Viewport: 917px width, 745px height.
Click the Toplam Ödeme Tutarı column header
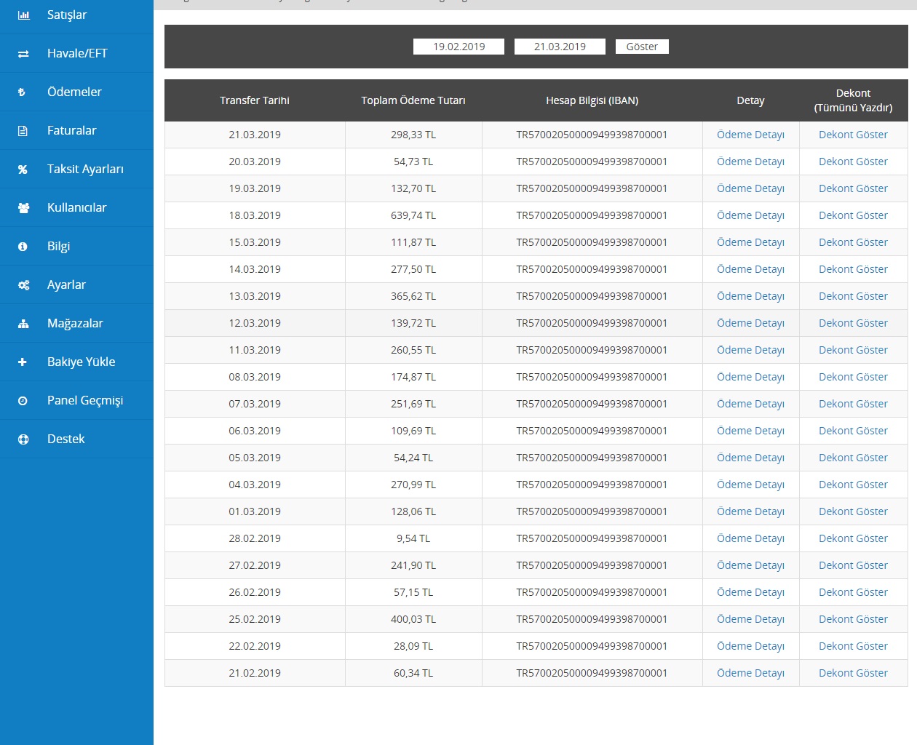pos(413,100)
